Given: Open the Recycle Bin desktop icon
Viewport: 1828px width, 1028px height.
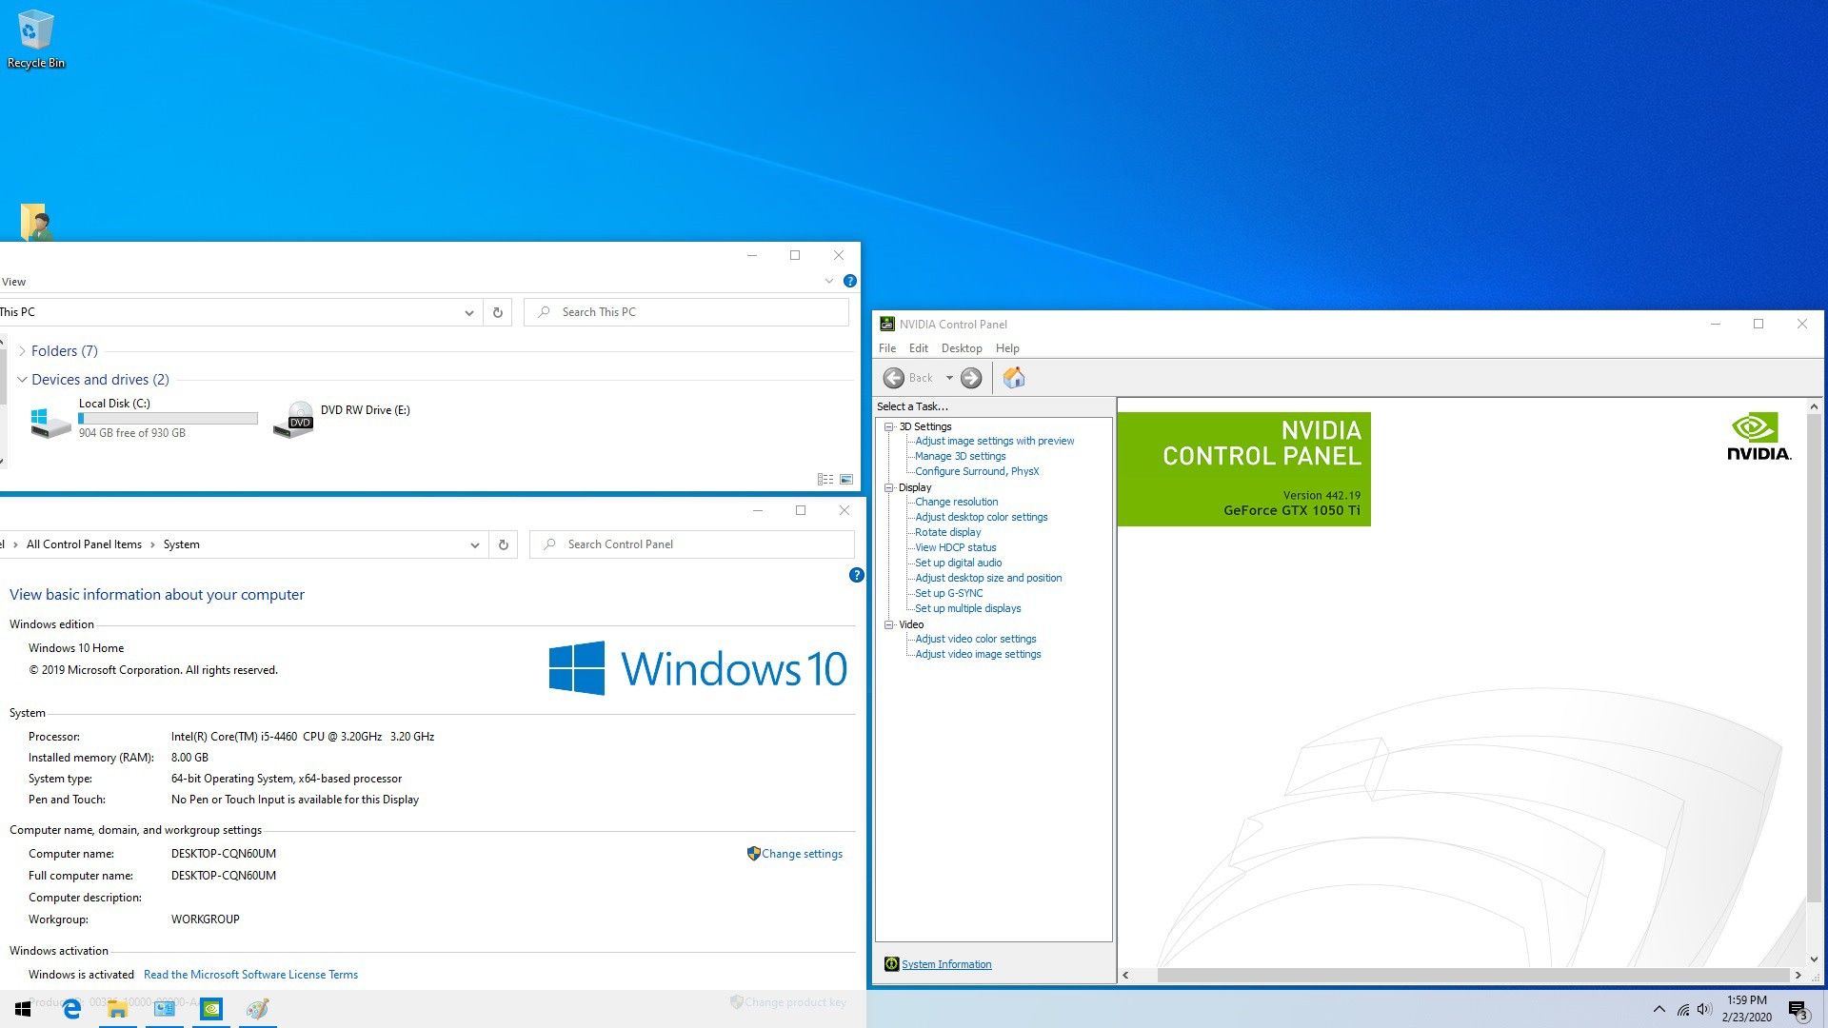Looking at the screenshot, I should click(x=36, y=40).
